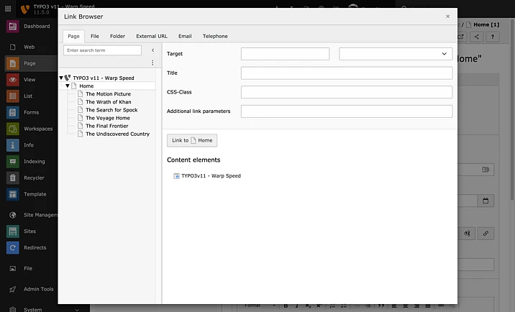515x312 pixels.
Task: Open the Dashboard module icon
Action: 12,27
